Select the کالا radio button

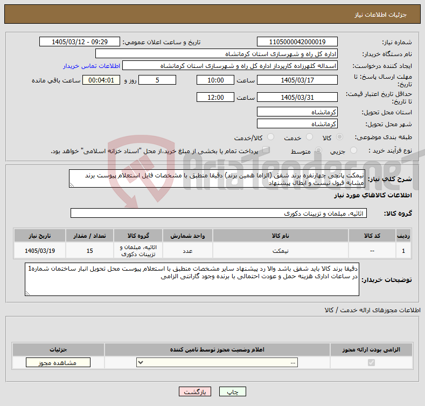pos(339,137)
